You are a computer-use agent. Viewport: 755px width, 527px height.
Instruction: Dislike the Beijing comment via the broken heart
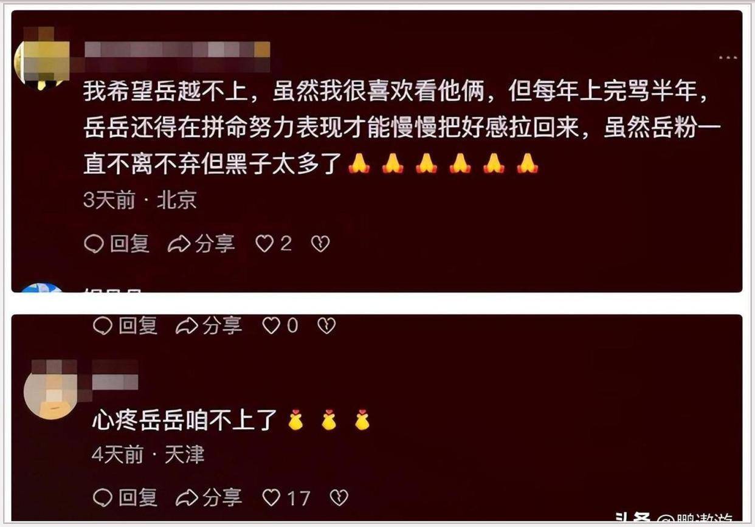point(320,244)
